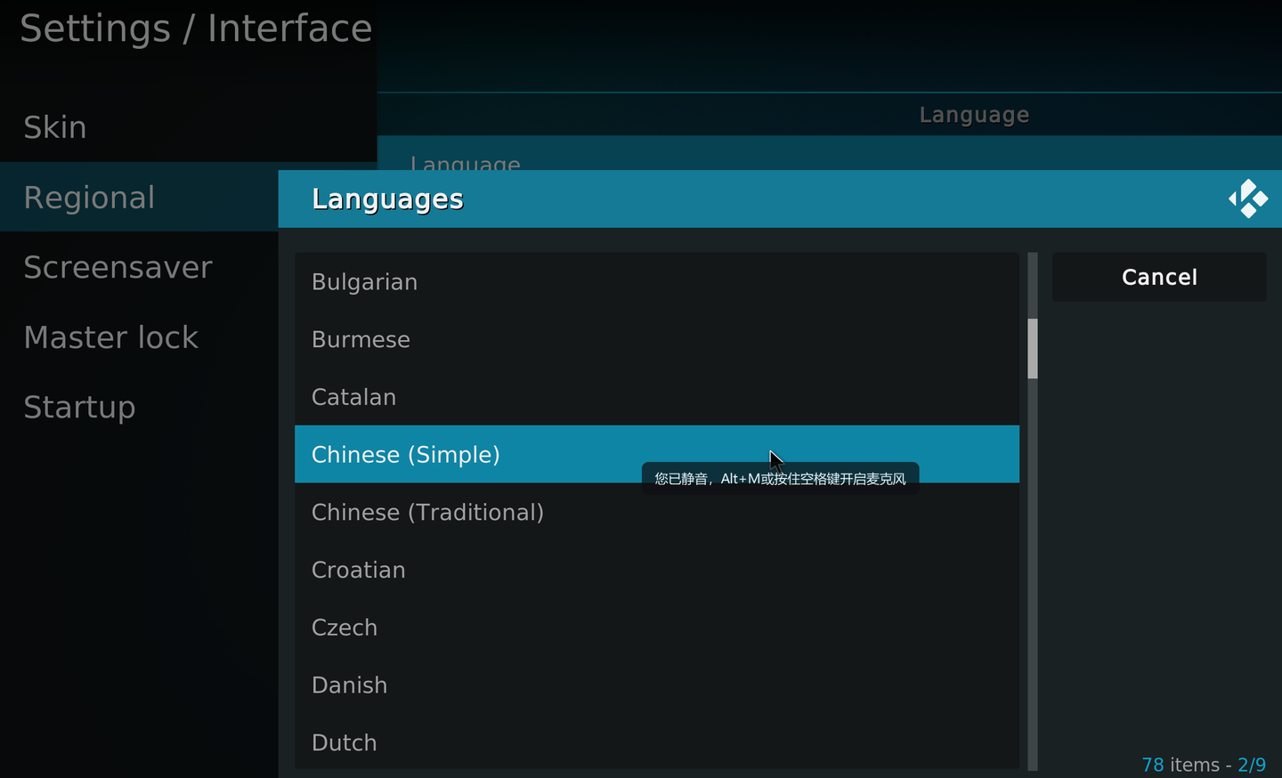Click the 78 items page counter
The width and height of the screenshot is (1282, 778).
(x=1203, y=765)
